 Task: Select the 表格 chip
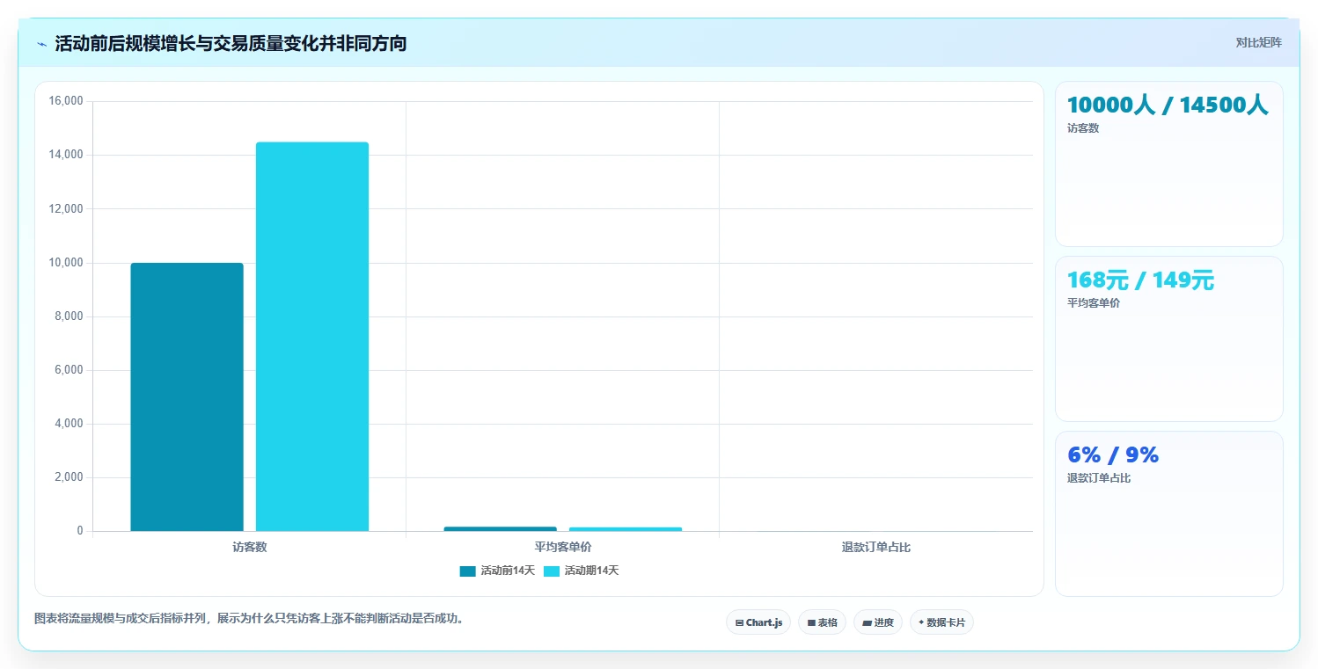pyautogui.click(x=822, y=622)
